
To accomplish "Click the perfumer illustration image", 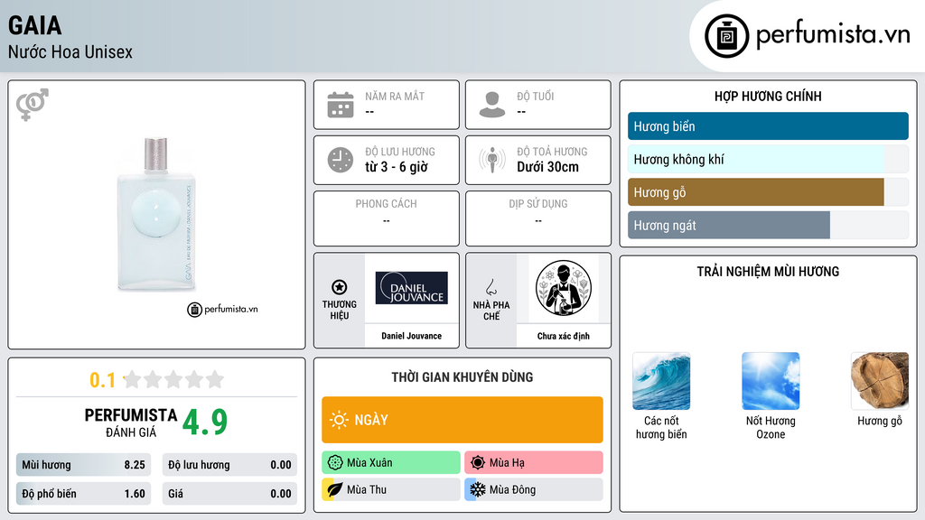I will [564, 288].
